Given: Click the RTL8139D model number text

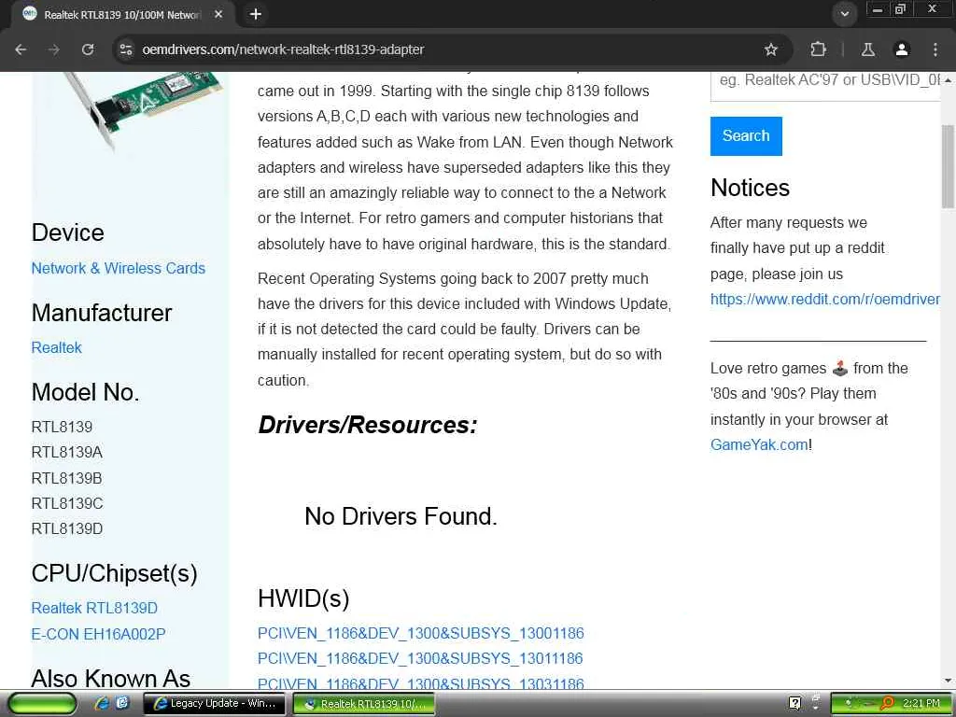Looking at the screenshot, I should (x=67, y=528).
